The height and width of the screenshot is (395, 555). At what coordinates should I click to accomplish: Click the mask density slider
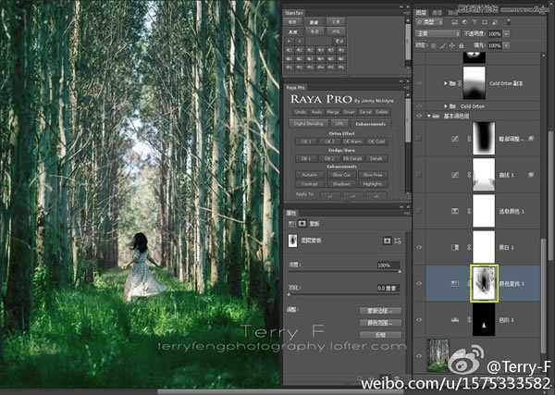coord(344,271)
